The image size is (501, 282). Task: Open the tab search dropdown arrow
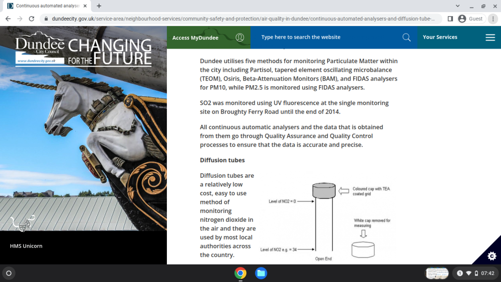(x=457, y=6)
